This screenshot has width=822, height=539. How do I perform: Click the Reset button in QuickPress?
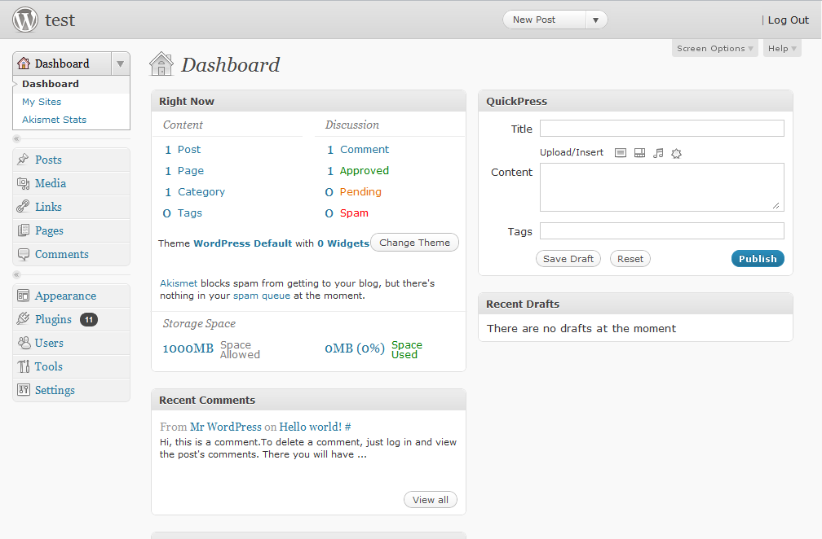click(630, 259)
